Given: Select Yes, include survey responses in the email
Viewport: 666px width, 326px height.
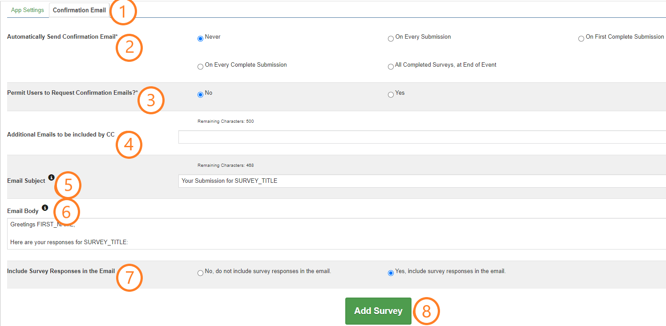Looking at the screenshot, I should point(391,273).
